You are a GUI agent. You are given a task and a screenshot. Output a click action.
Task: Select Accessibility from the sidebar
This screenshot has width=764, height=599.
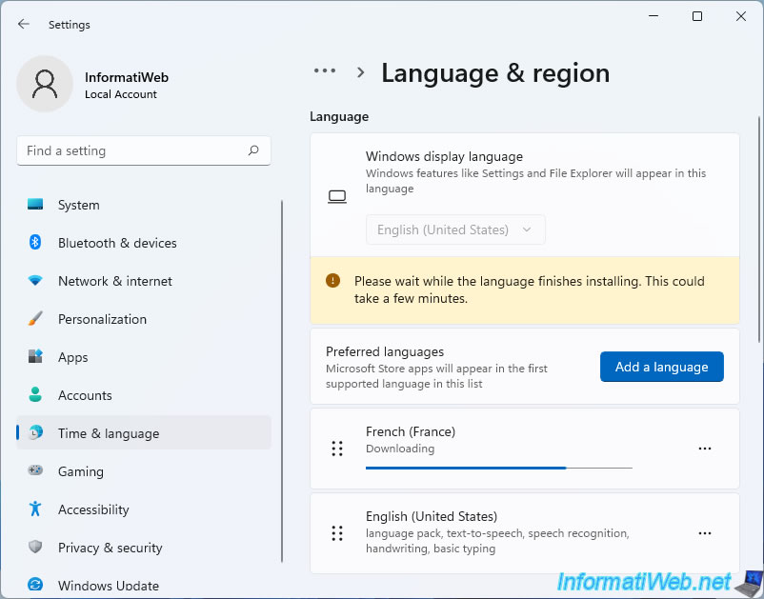(x=91, y=509)
